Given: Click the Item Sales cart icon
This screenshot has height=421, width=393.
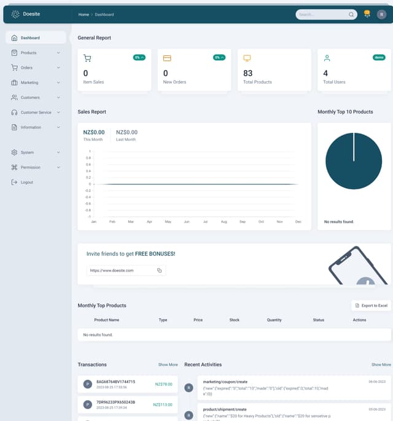Looking at the screenshot, I should 87,58.
